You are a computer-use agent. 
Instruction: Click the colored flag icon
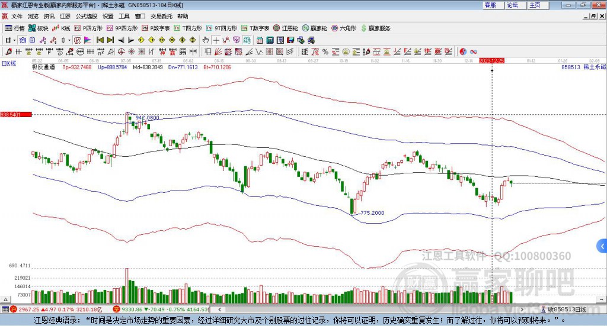88,40
